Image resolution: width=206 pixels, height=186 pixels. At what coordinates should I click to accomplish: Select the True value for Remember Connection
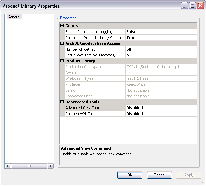click(161, 38)
